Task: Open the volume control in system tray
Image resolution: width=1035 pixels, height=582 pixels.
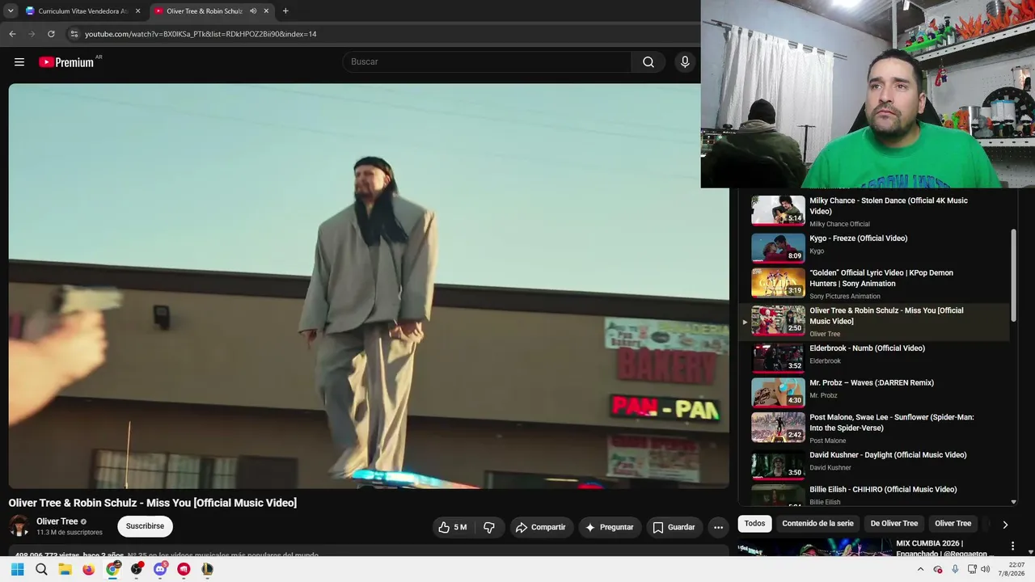Action: click(x=985, y=569)
